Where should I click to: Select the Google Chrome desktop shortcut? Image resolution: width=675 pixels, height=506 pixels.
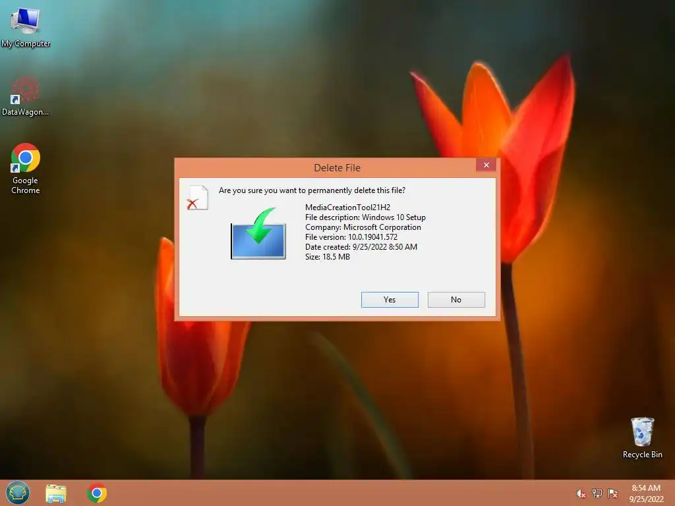point(26,169)
